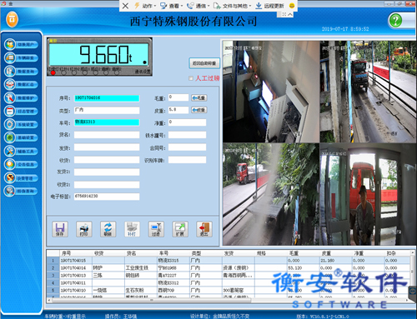Viewport: 417px width, 319px height.
Task: Click into the 铁水罐号 input field
Action: pos(188,135)
